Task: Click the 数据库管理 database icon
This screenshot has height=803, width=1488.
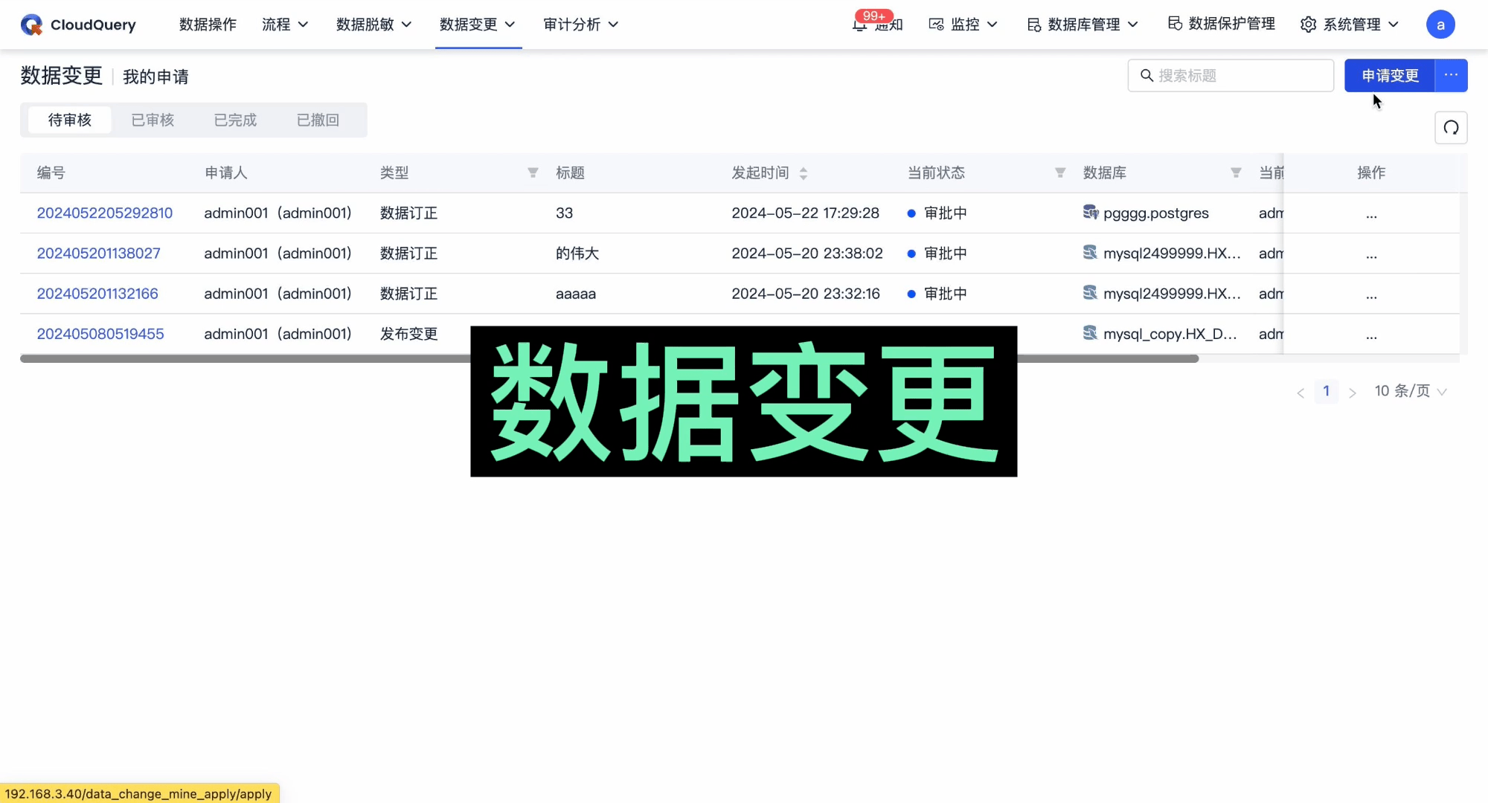Action: pyautogui.click(x=1033, y=24)
